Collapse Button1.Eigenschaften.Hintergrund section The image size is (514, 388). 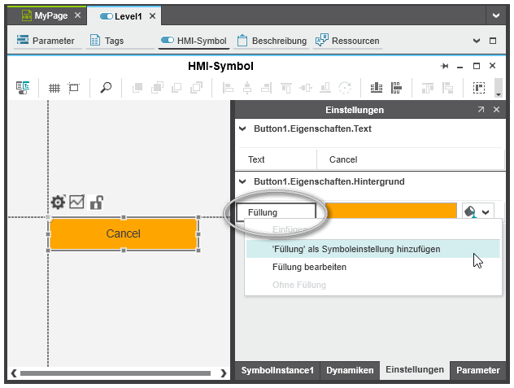[x=242, y=181]
